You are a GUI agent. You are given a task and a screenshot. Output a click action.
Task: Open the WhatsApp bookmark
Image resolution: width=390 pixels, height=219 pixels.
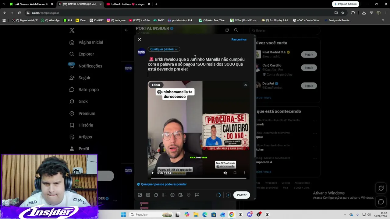(x=51, y=20)
